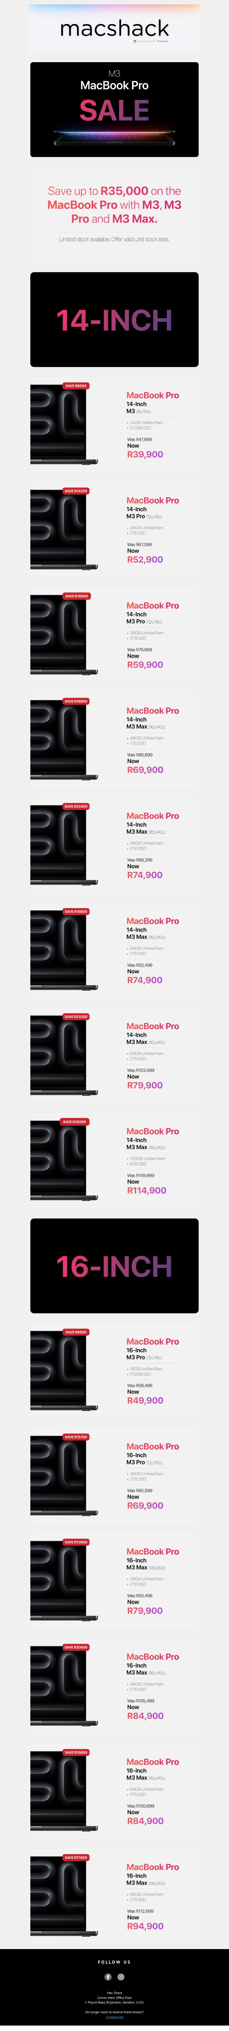Open the M3 MacBook Pro SALE banner
The width and height of the screenshot is (229, 2031).
[x=115, y=110]
